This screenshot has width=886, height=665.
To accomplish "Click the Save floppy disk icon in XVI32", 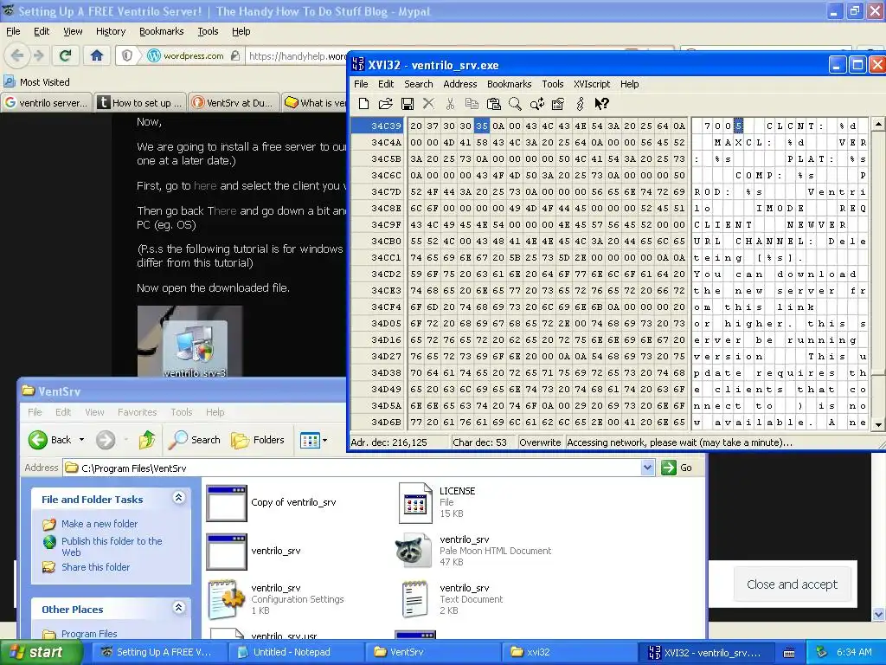I will (x=407, y=104).
